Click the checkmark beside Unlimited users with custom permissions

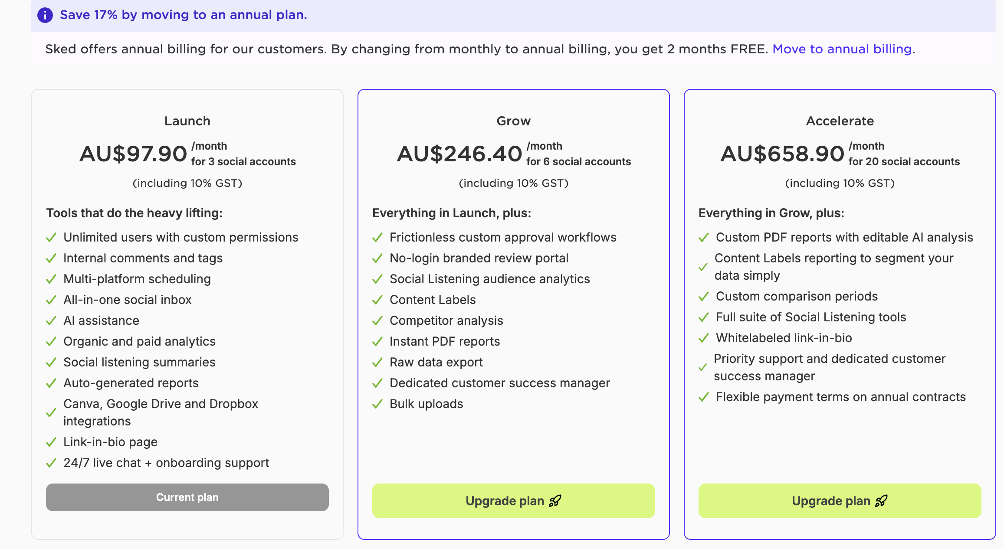coord(51,238)
